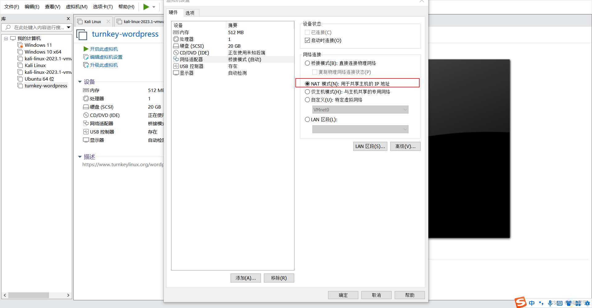Click 高级(V)... button
This screenshot has height=308, width=592.
(405, 146)
